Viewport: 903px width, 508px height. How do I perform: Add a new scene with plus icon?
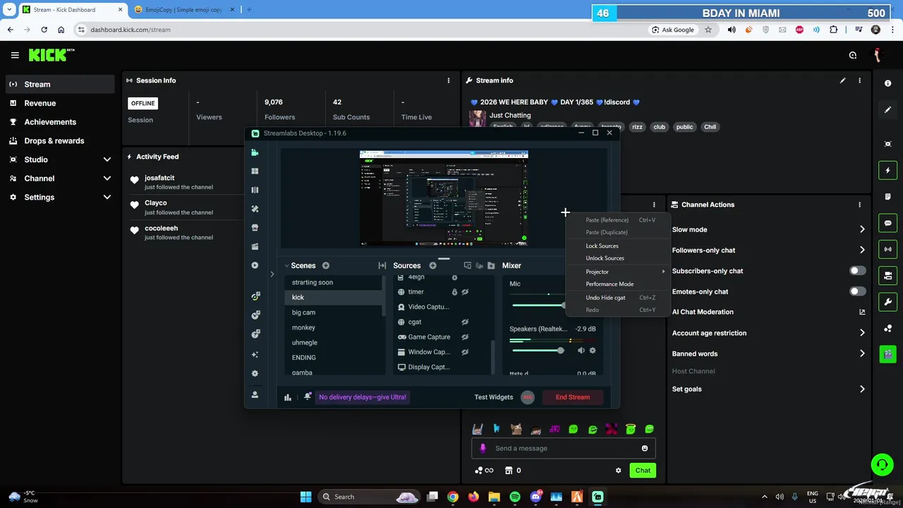coord(326,265)
